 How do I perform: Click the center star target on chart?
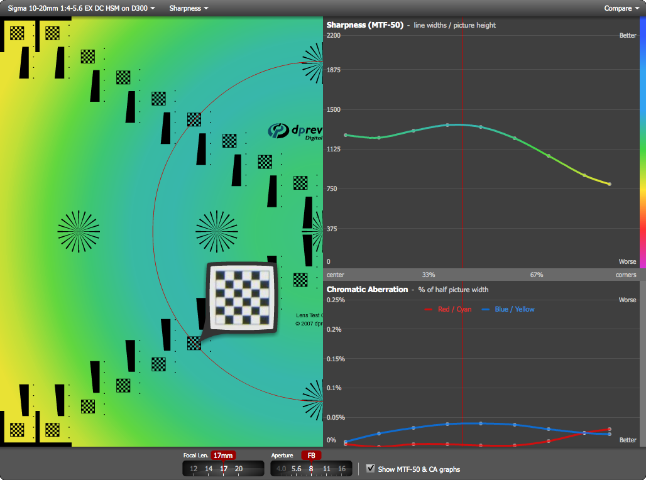point(217,231)
